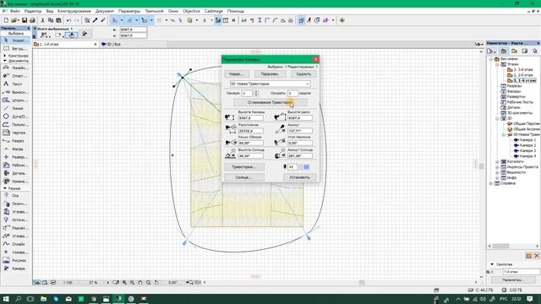Select the Section tool in the toolbox
Viewport: 541px width, 304px height.
tap(15, 141)
